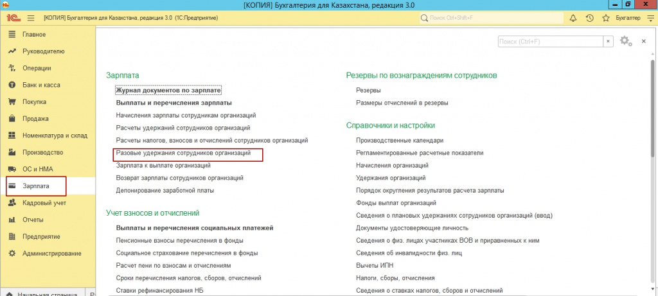
Task: Open Сроки перечисления налогов, сборов, отчислений
Action: [189, 278]
